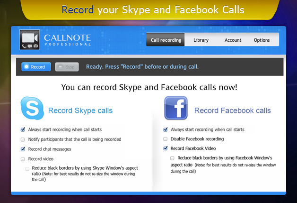Click the Facebook logo icon
297x203 pixels.
pos(176,108)
